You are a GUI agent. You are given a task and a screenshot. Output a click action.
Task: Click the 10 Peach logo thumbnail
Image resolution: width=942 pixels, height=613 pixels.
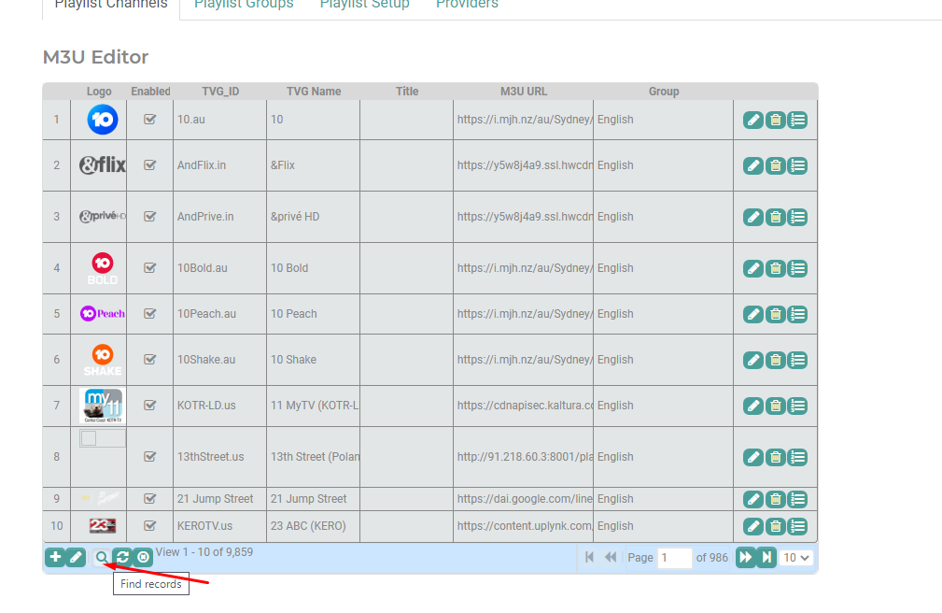click(x=102, y=313)
